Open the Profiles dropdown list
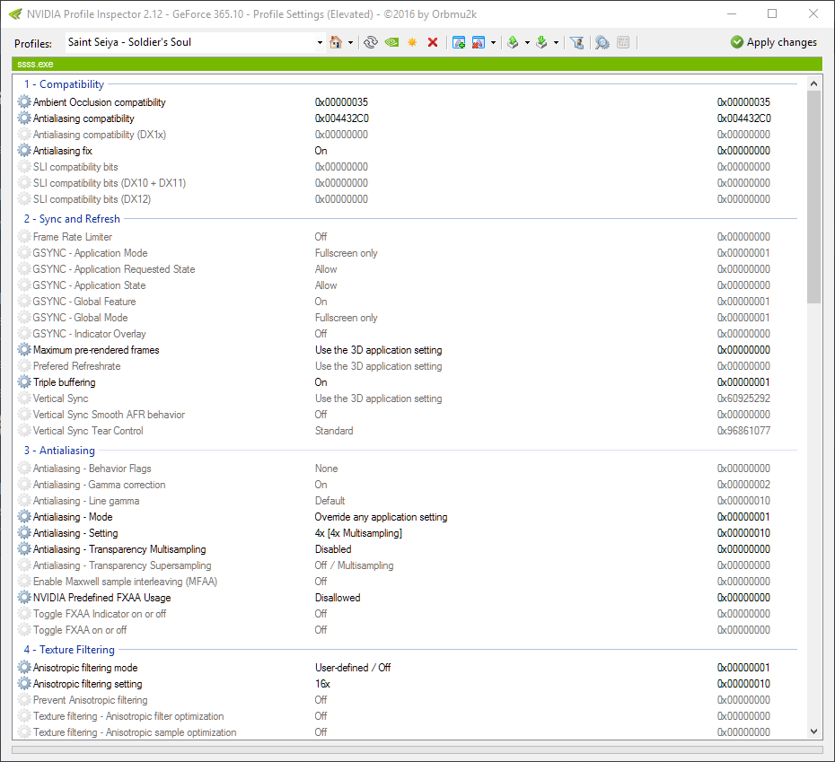The image size is (835, 762). pyautogui.click(x=321, y=42)
